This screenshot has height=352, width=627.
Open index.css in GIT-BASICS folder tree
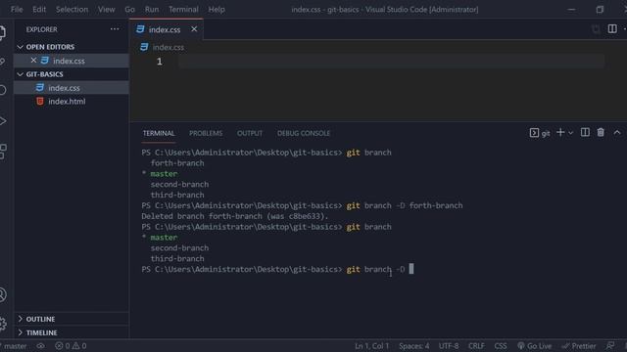(x=72, y=88)
